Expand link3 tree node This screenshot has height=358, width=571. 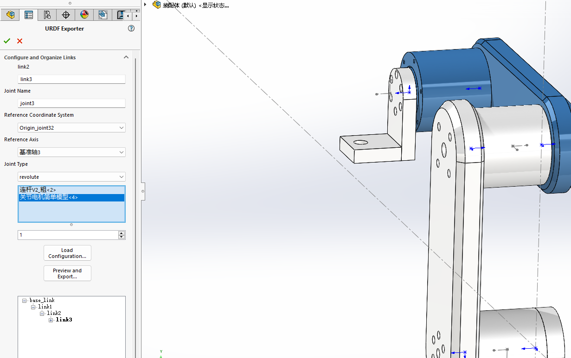51,320
